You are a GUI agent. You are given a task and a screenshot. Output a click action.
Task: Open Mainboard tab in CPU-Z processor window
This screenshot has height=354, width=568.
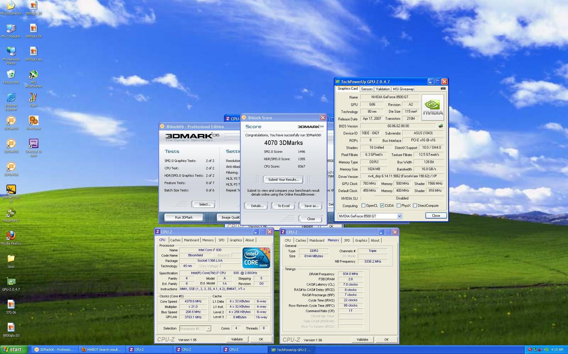pos(191,240)
